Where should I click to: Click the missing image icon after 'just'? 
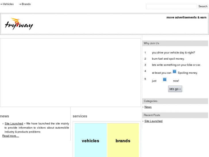click(x=165, y=80)
